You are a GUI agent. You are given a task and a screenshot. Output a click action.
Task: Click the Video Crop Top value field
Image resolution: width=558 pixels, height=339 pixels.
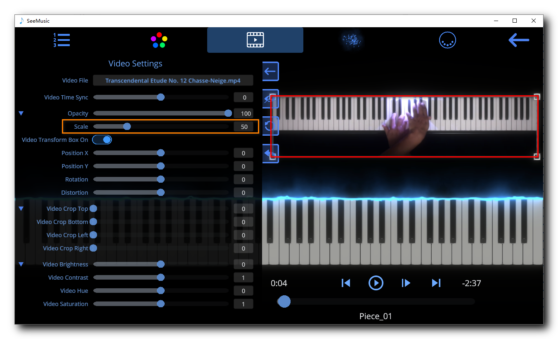[x=244, y=209]
